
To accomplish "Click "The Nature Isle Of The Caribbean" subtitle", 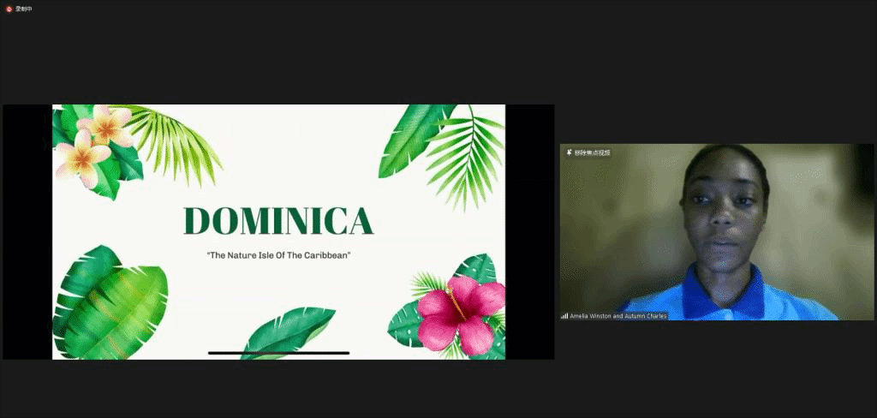I will (278, 255).
